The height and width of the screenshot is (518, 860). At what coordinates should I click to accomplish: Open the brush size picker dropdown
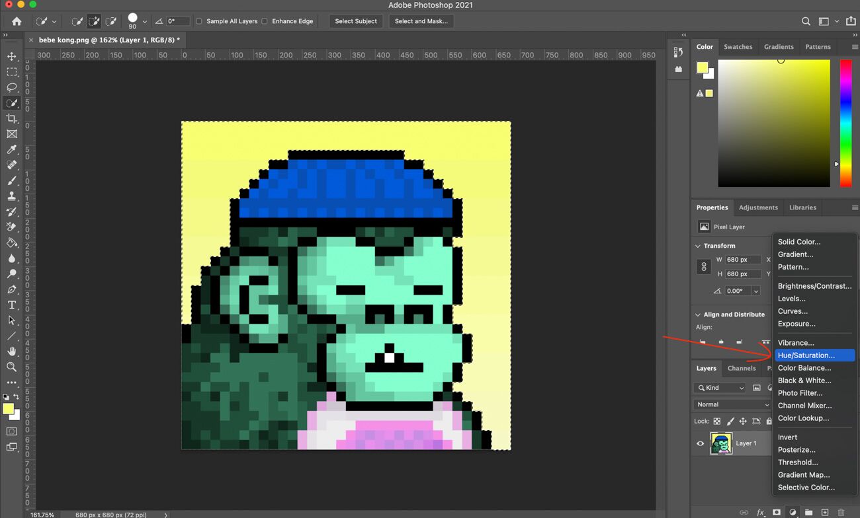(144, 21)
